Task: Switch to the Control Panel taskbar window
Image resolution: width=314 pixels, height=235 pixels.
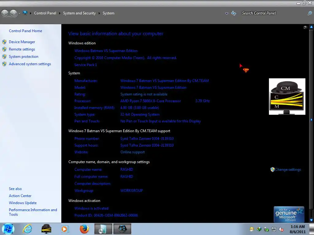Action: tap(103, 229)
